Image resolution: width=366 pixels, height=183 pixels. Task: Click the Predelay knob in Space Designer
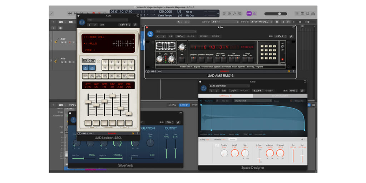224,153
